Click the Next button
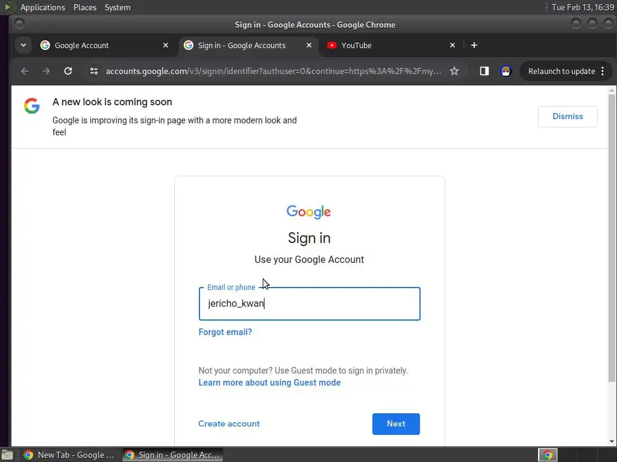The height and width of the screenshot is (462, 617). [x=396, y=423]
